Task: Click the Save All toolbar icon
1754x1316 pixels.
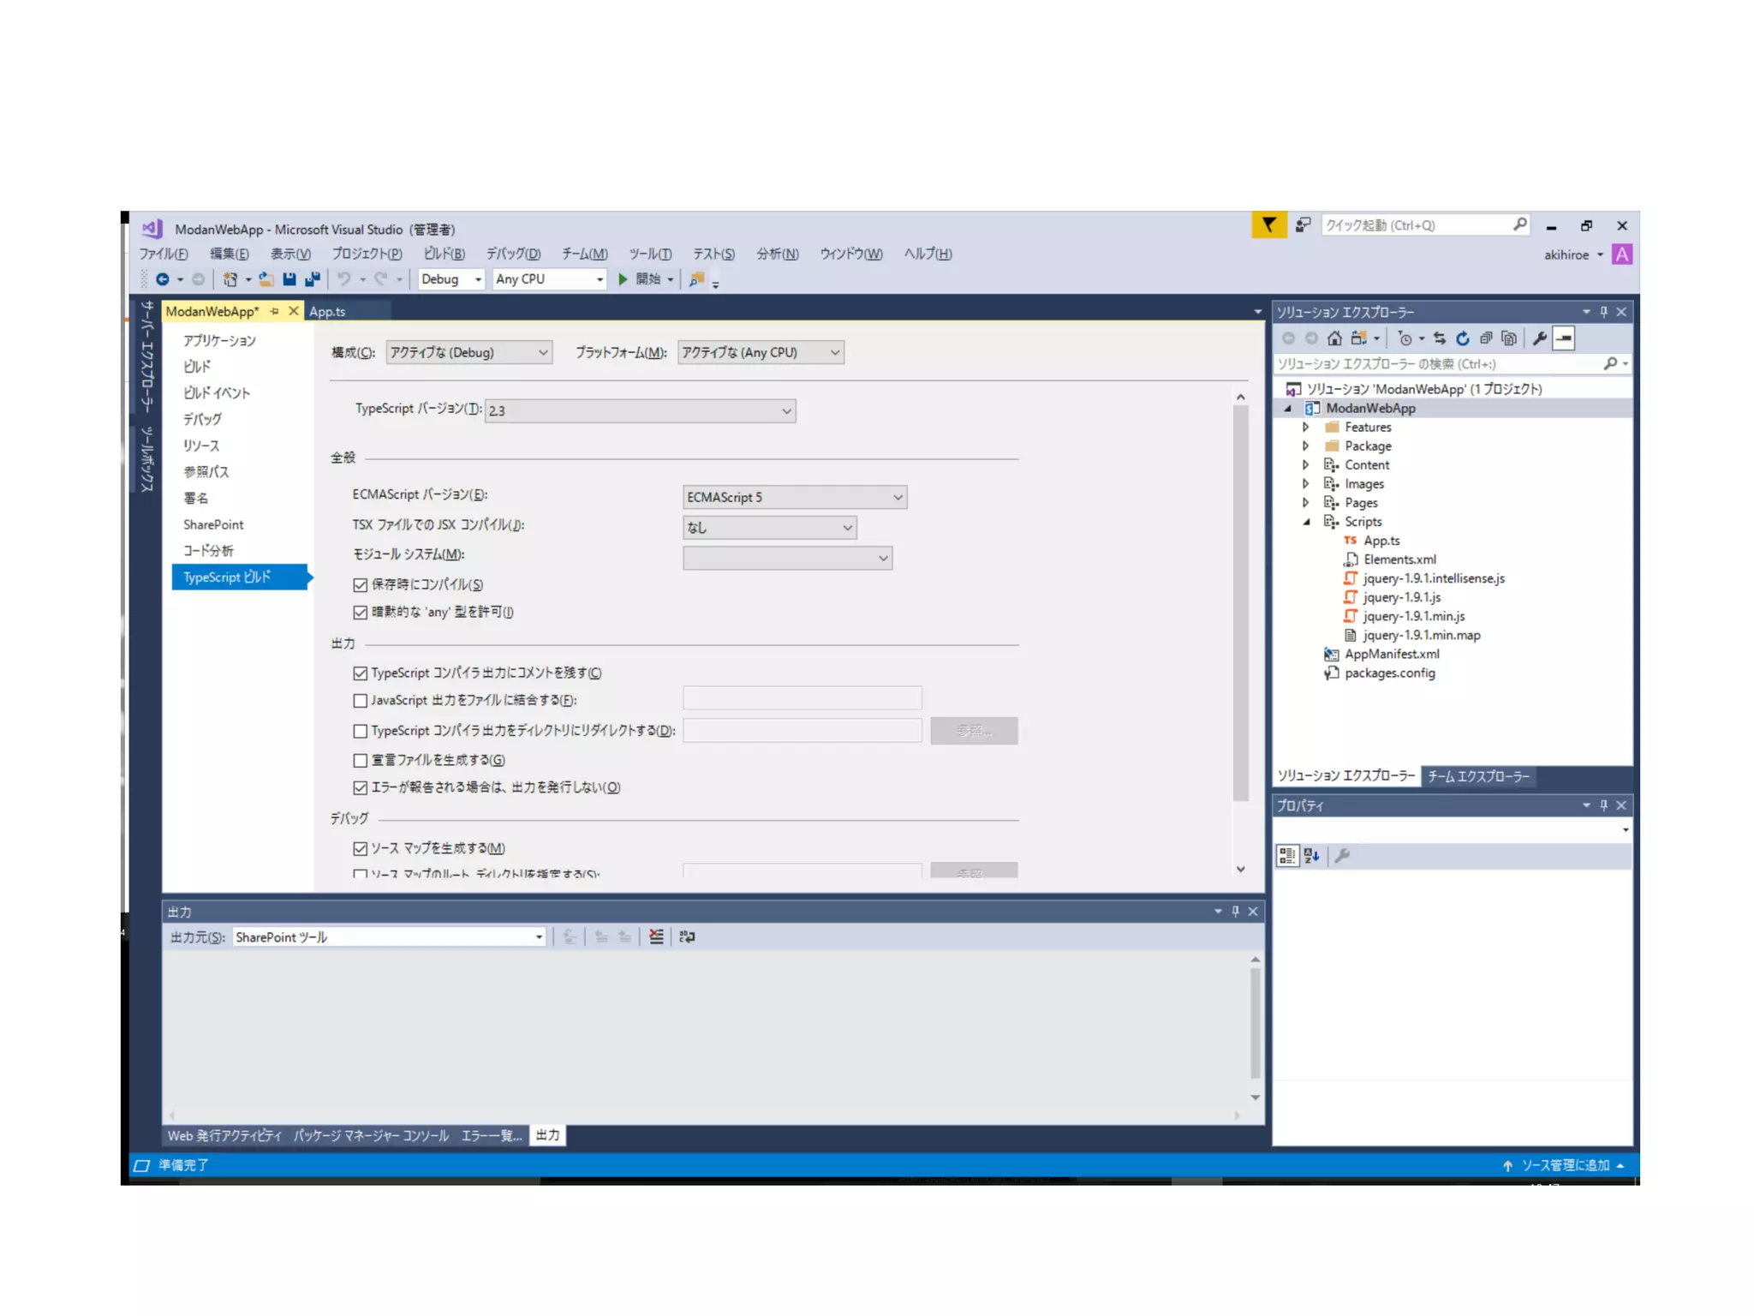Action: (x=313, y=279)
